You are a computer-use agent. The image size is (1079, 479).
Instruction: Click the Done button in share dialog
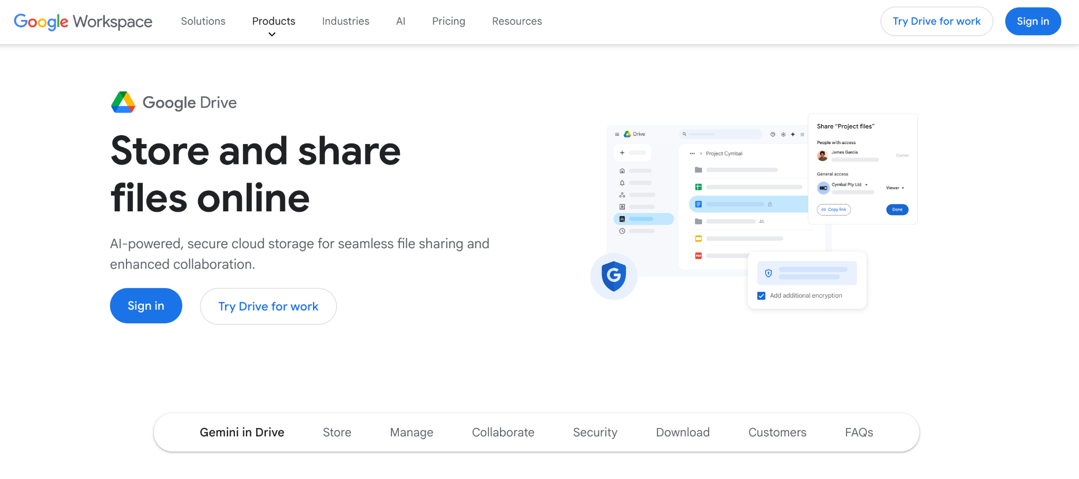(x=897, y=209)
